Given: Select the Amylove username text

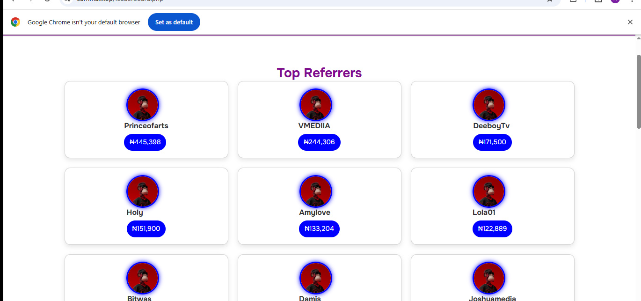Looking at the screenshot, I should tap(314, 213).
